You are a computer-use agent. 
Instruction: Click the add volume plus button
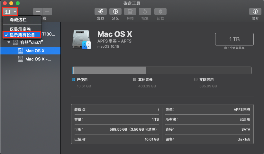pyautogui.click(x=38, y=11)
